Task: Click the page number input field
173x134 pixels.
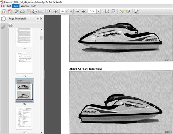Action: (x=62, y=12)
